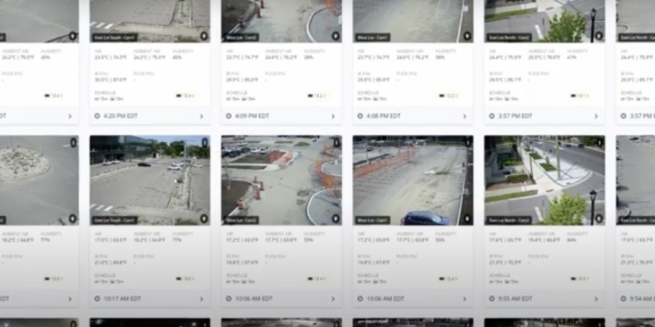Expand the 4:09 PM EDT card chevron

pyautogui.click(x=333, y=116)
